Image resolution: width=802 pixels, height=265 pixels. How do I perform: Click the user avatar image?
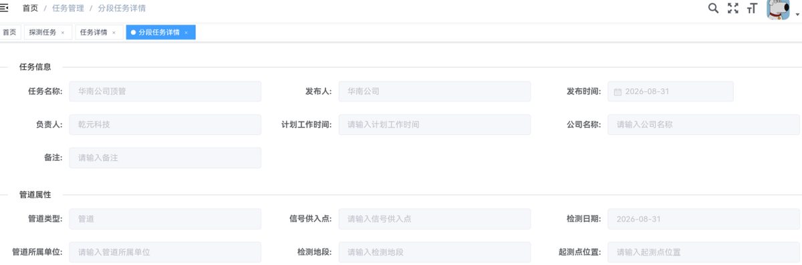coord(779,10)
